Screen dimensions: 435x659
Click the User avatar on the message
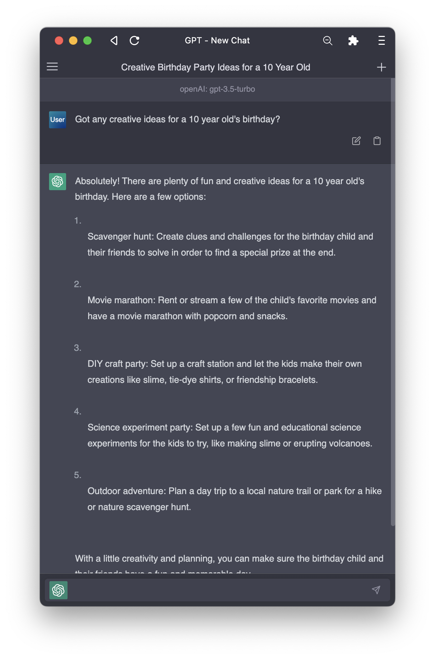point(57,120)
